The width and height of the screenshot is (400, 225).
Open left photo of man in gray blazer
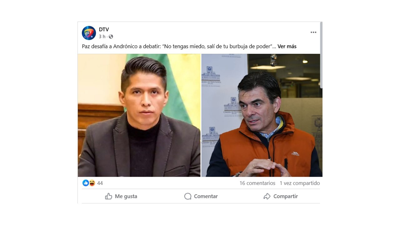139,115
